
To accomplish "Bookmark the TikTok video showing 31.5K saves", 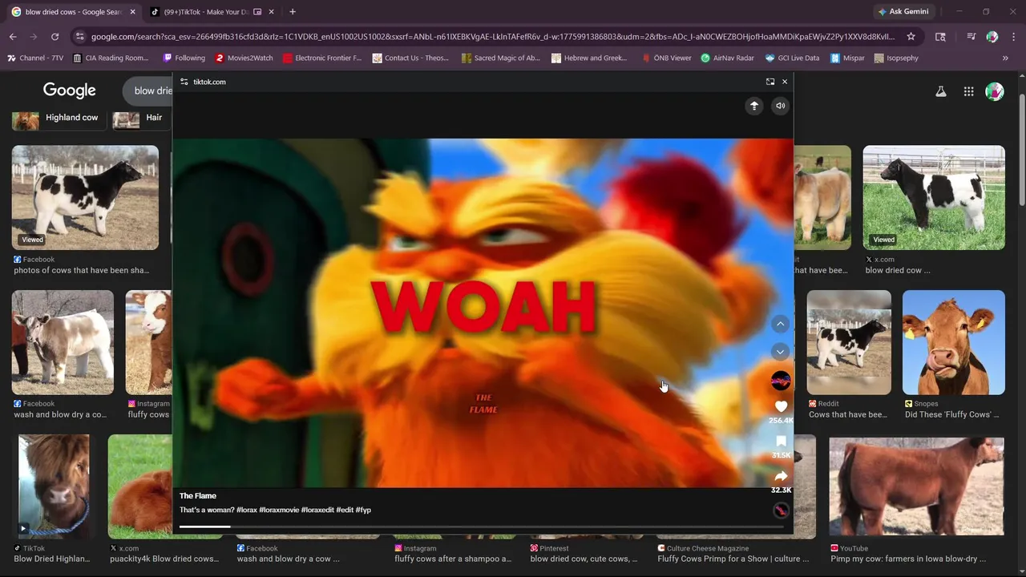I will [x=781, y=442].
